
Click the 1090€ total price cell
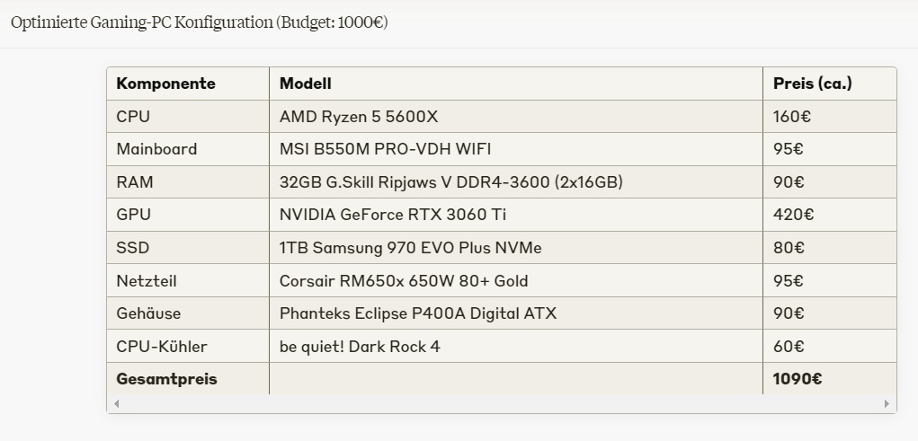830,378
